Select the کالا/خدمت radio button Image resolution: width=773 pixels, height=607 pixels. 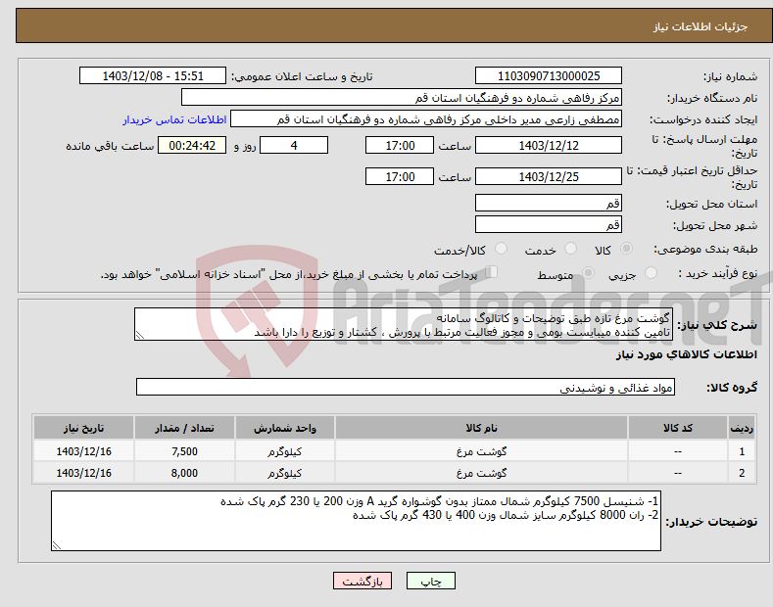(x=501, y=249)
